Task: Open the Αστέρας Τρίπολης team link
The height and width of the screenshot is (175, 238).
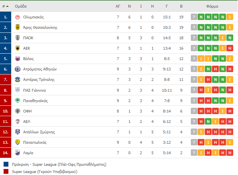Action: [39, 80]
